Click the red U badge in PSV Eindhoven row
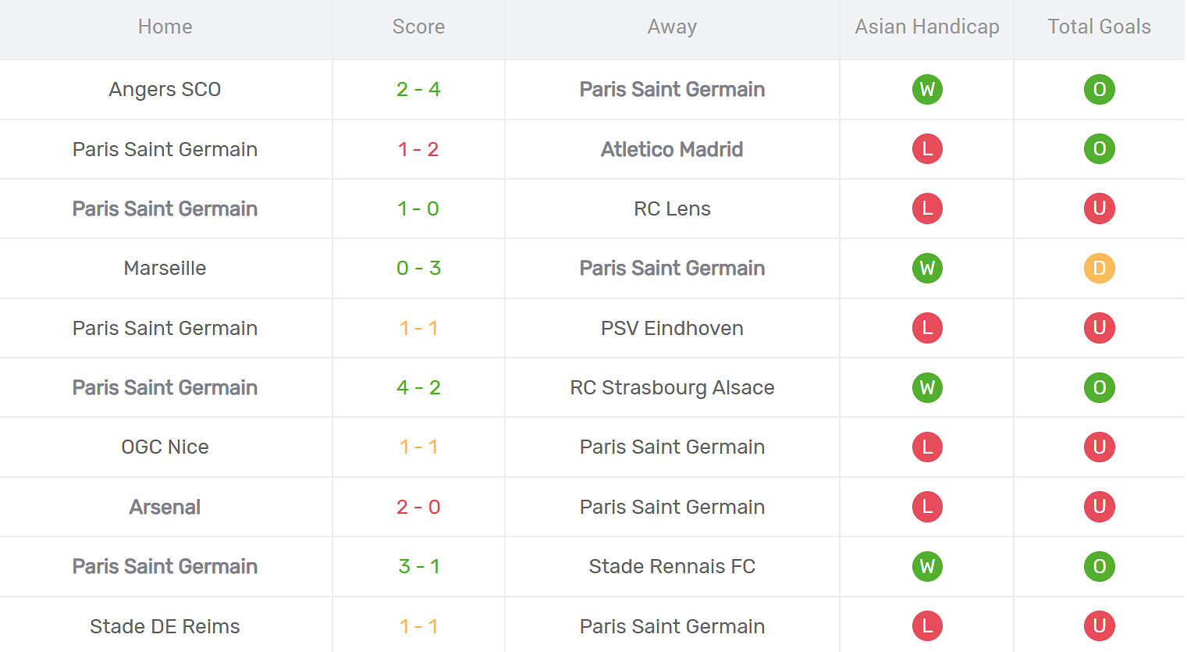This screenshot has width=1187, height=652. click(1099, 328)
